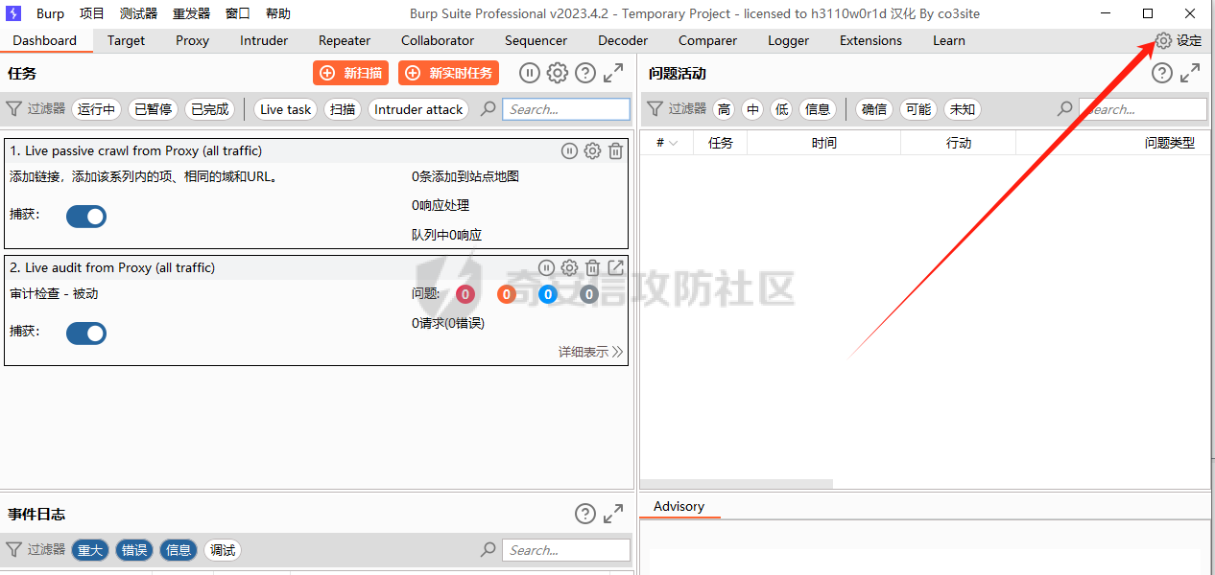Click horizontal scrollbar under issue table
Image resolution: width=1215 pixels, height=575 pixels.
(736, 484)
